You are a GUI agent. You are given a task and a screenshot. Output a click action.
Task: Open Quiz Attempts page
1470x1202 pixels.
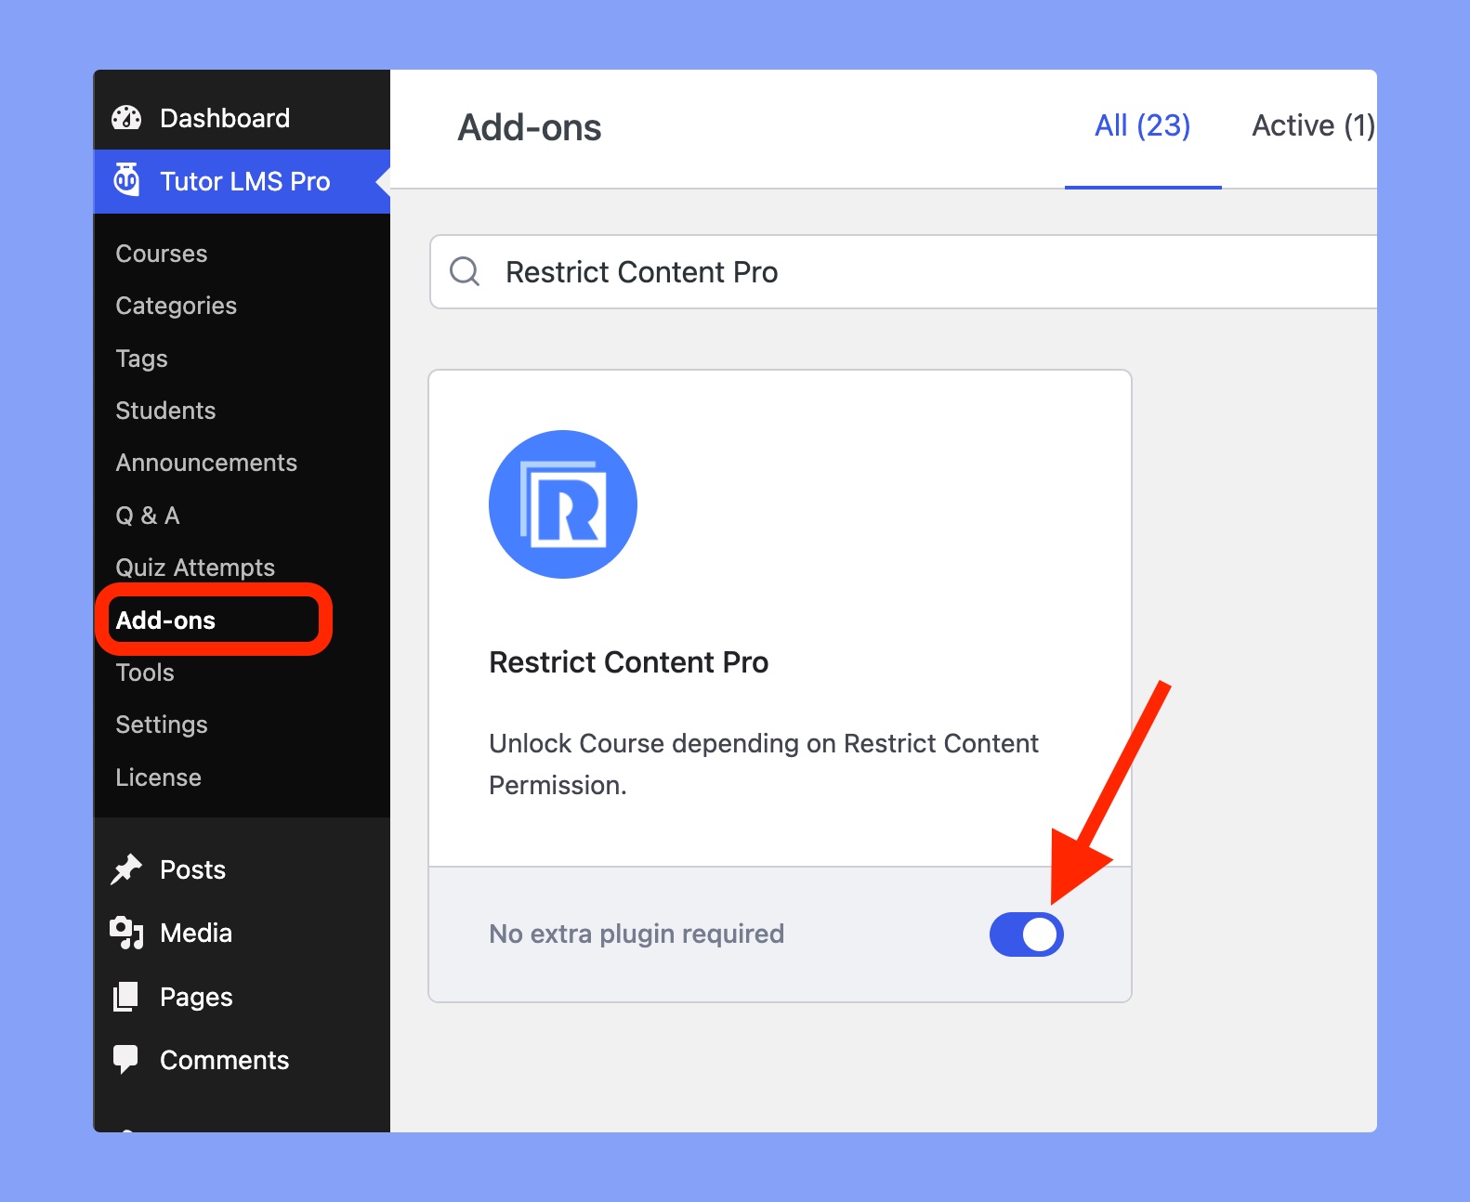pyautogui.click(x=195, y=568)
